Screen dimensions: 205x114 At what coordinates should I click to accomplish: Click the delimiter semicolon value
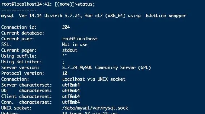point(63,62)
